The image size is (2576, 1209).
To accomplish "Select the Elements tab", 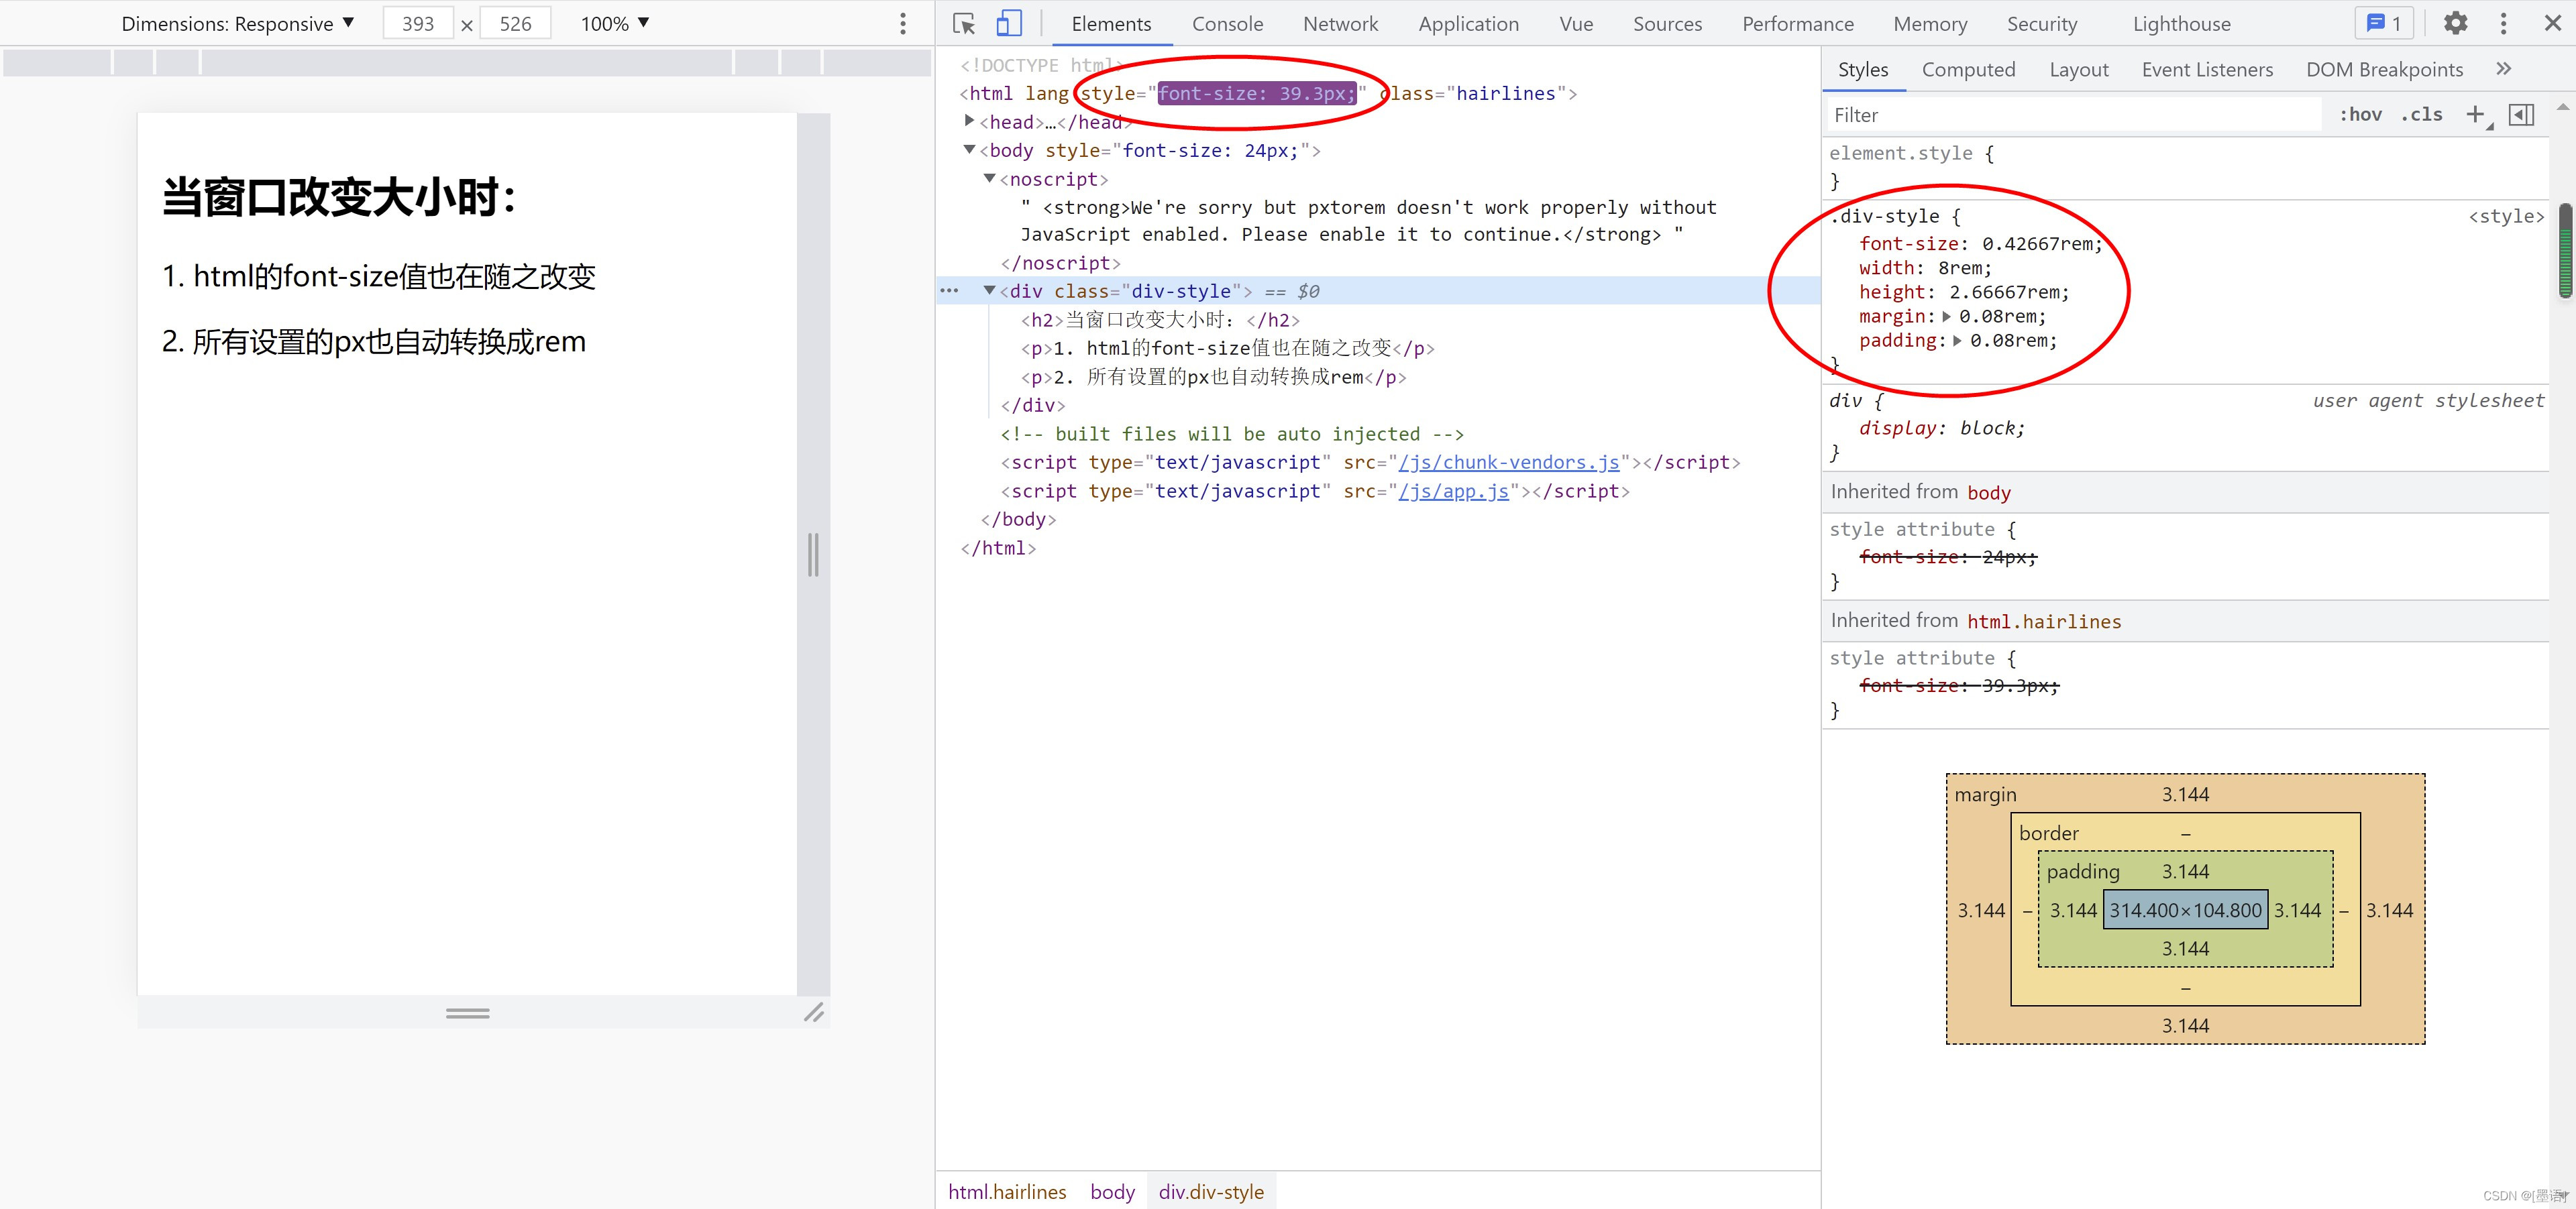I will pyautogui.click(x=1111, y=24).
